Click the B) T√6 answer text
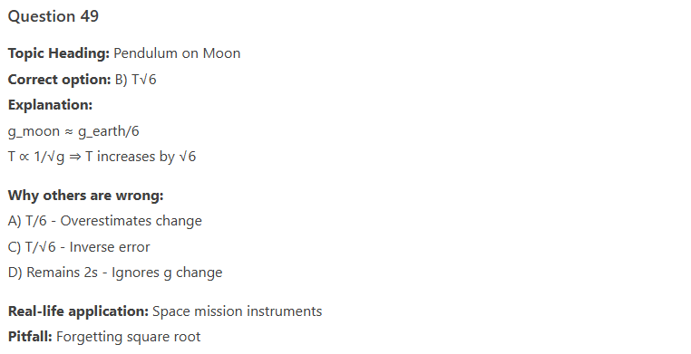 (x=136, y=80)
